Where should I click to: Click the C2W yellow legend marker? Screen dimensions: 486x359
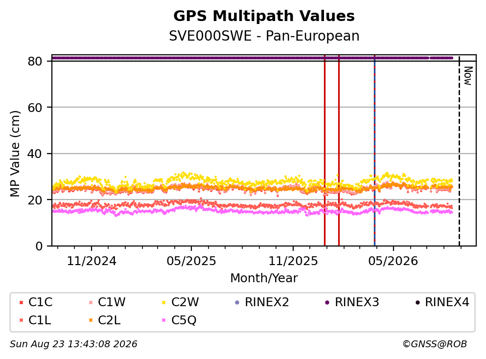pos(164,303)
